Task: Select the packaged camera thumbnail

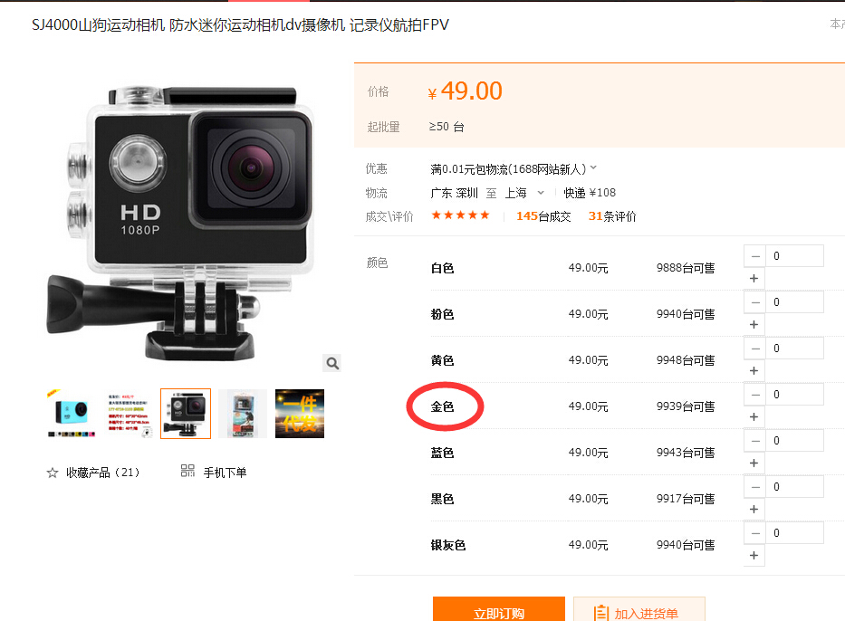Action: (243, 414)
